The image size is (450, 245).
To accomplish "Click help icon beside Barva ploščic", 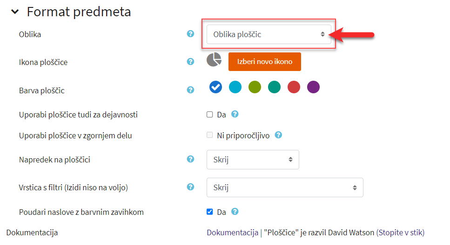I will [190, 90].
